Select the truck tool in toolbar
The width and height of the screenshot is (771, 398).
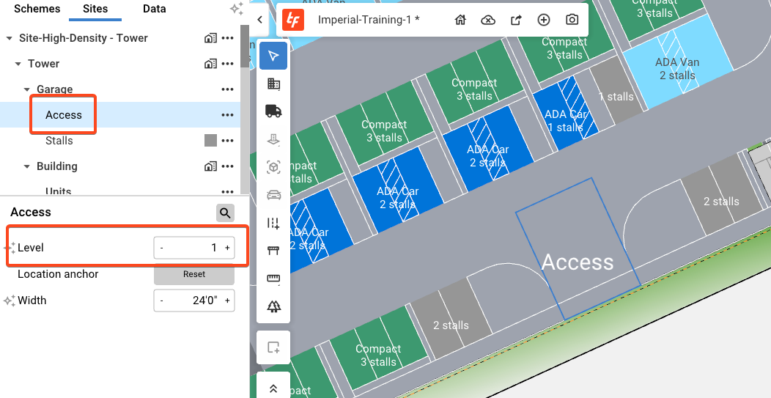273,111
